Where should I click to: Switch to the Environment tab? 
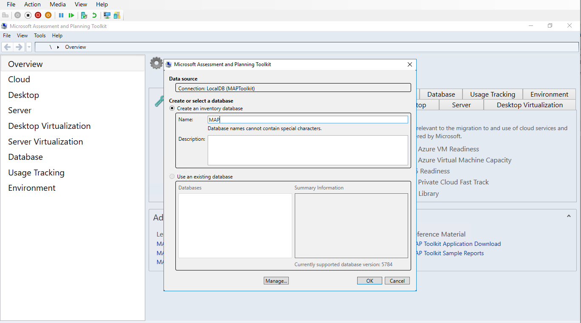(x=550, y=94)
